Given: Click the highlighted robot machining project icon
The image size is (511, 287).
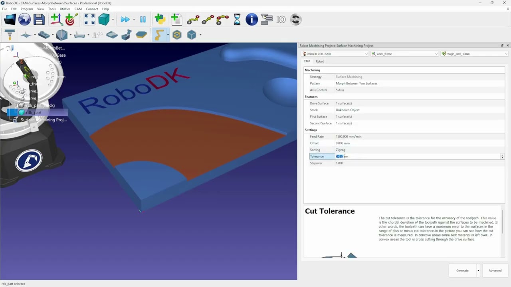Looking at the screenshot, I should click(x=158, y=35).
